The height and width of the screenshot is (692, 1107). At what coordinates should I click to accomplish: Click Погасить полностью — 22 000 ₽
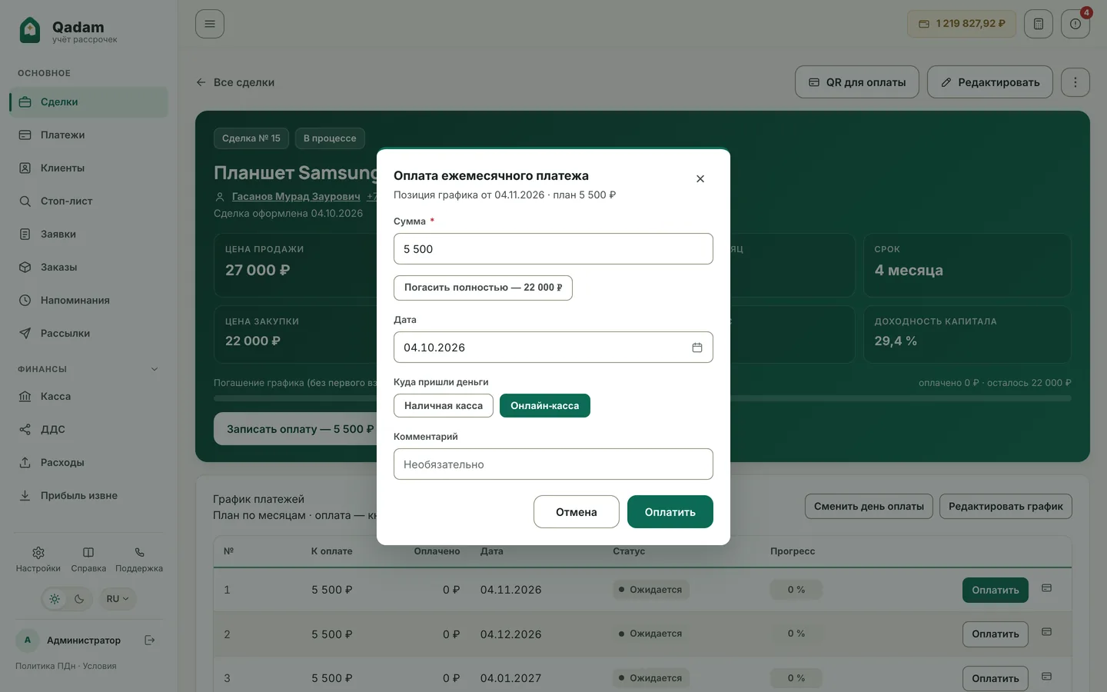click(483, 288)
